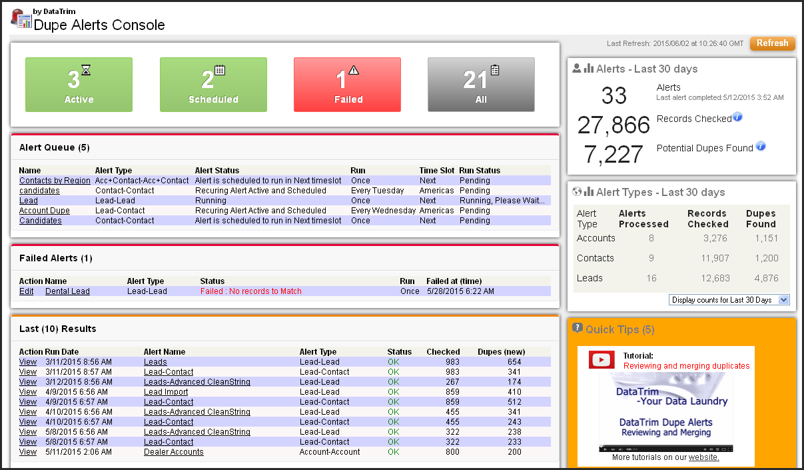Open the lowercase candidates alert set for Every Tuesday
This screenshot has height=470, width=804.
pyautogui.click(x=39, y=191)
